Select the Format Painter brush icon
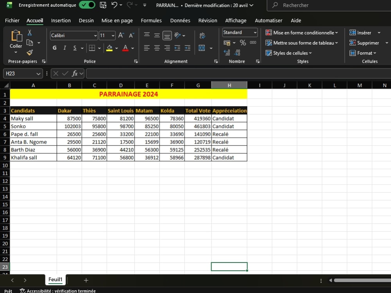 click(x=30, y=52)
